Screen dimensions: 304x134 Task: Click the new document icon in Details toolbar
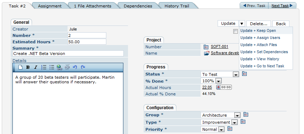tap(20, 67)
